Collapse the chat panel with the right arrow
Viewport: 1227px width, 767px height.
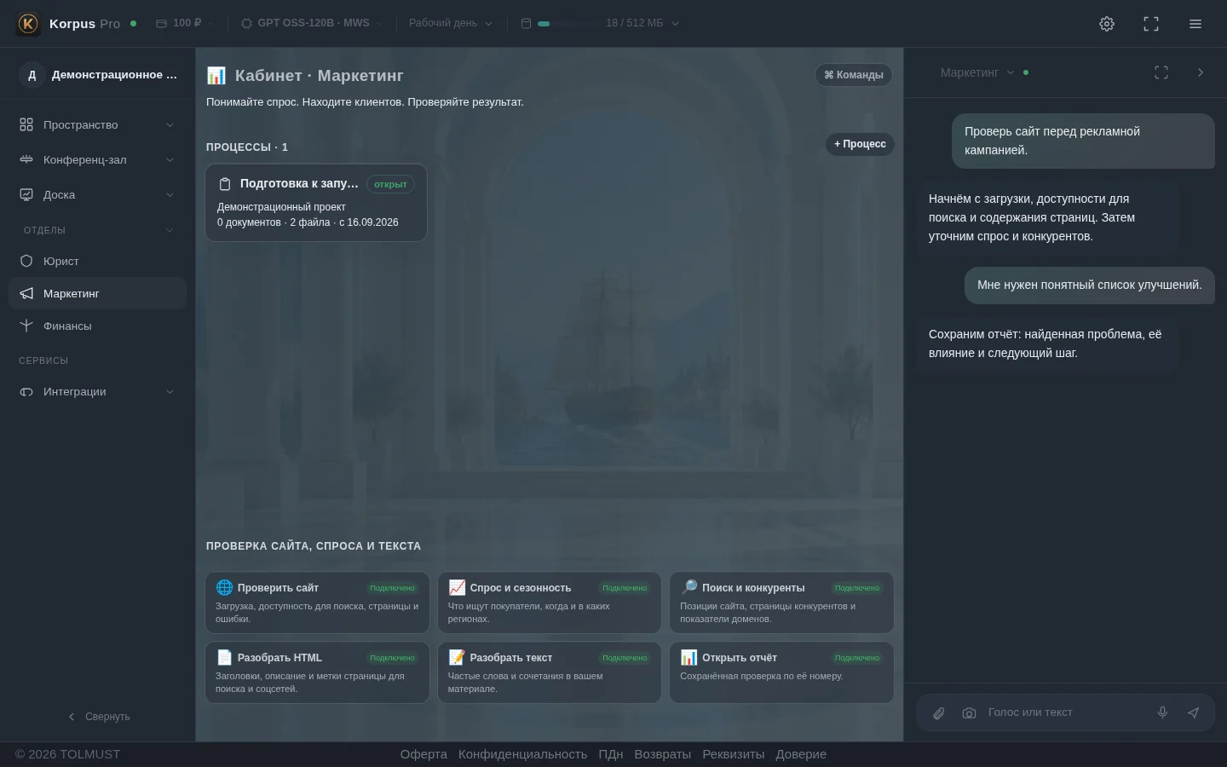click(x=1201, y=72)
